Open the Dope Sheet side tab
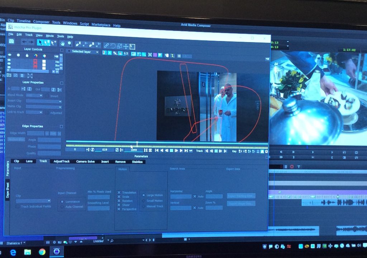 tap(8, 190)
